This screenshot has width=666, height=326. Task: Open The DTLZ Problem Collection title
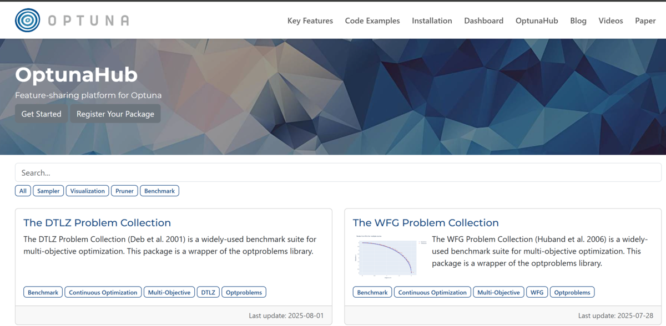[x=97, y=223]
